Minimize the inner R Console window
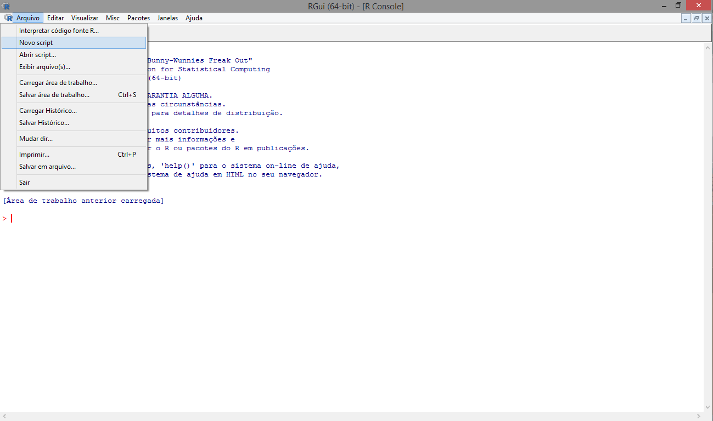This screenshot has width=713, height=421. coord(686,18)
